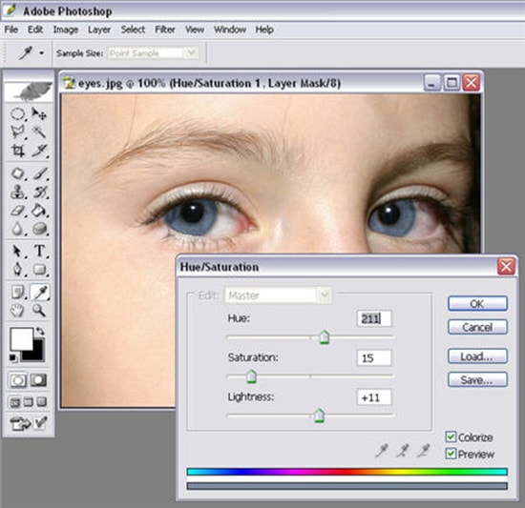The height and width of the screenshot is (508, 525).
Task: Open the Layer menu
Action: [99, 30]
